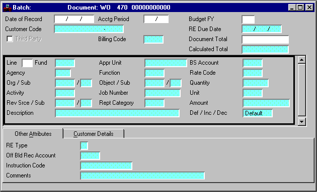Switch to the Customer Details tab
The image size is (317, 192).
(94, 134)
